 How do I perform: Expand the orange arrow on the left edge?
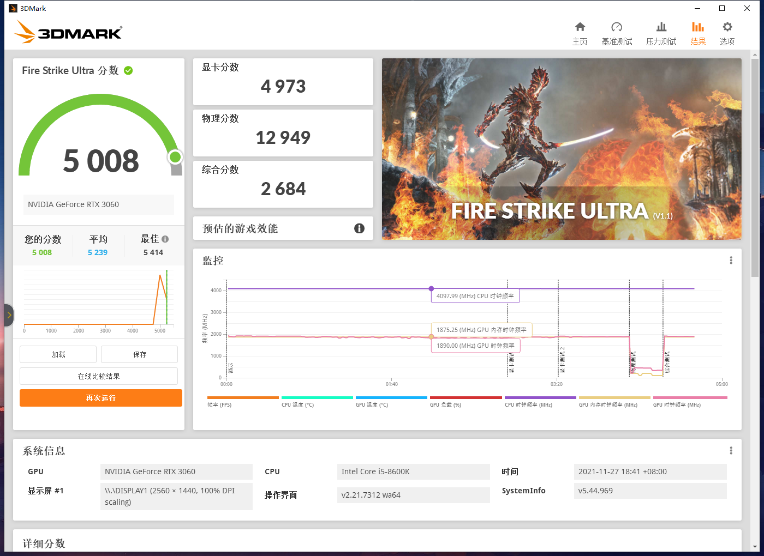tap(9, 315)
